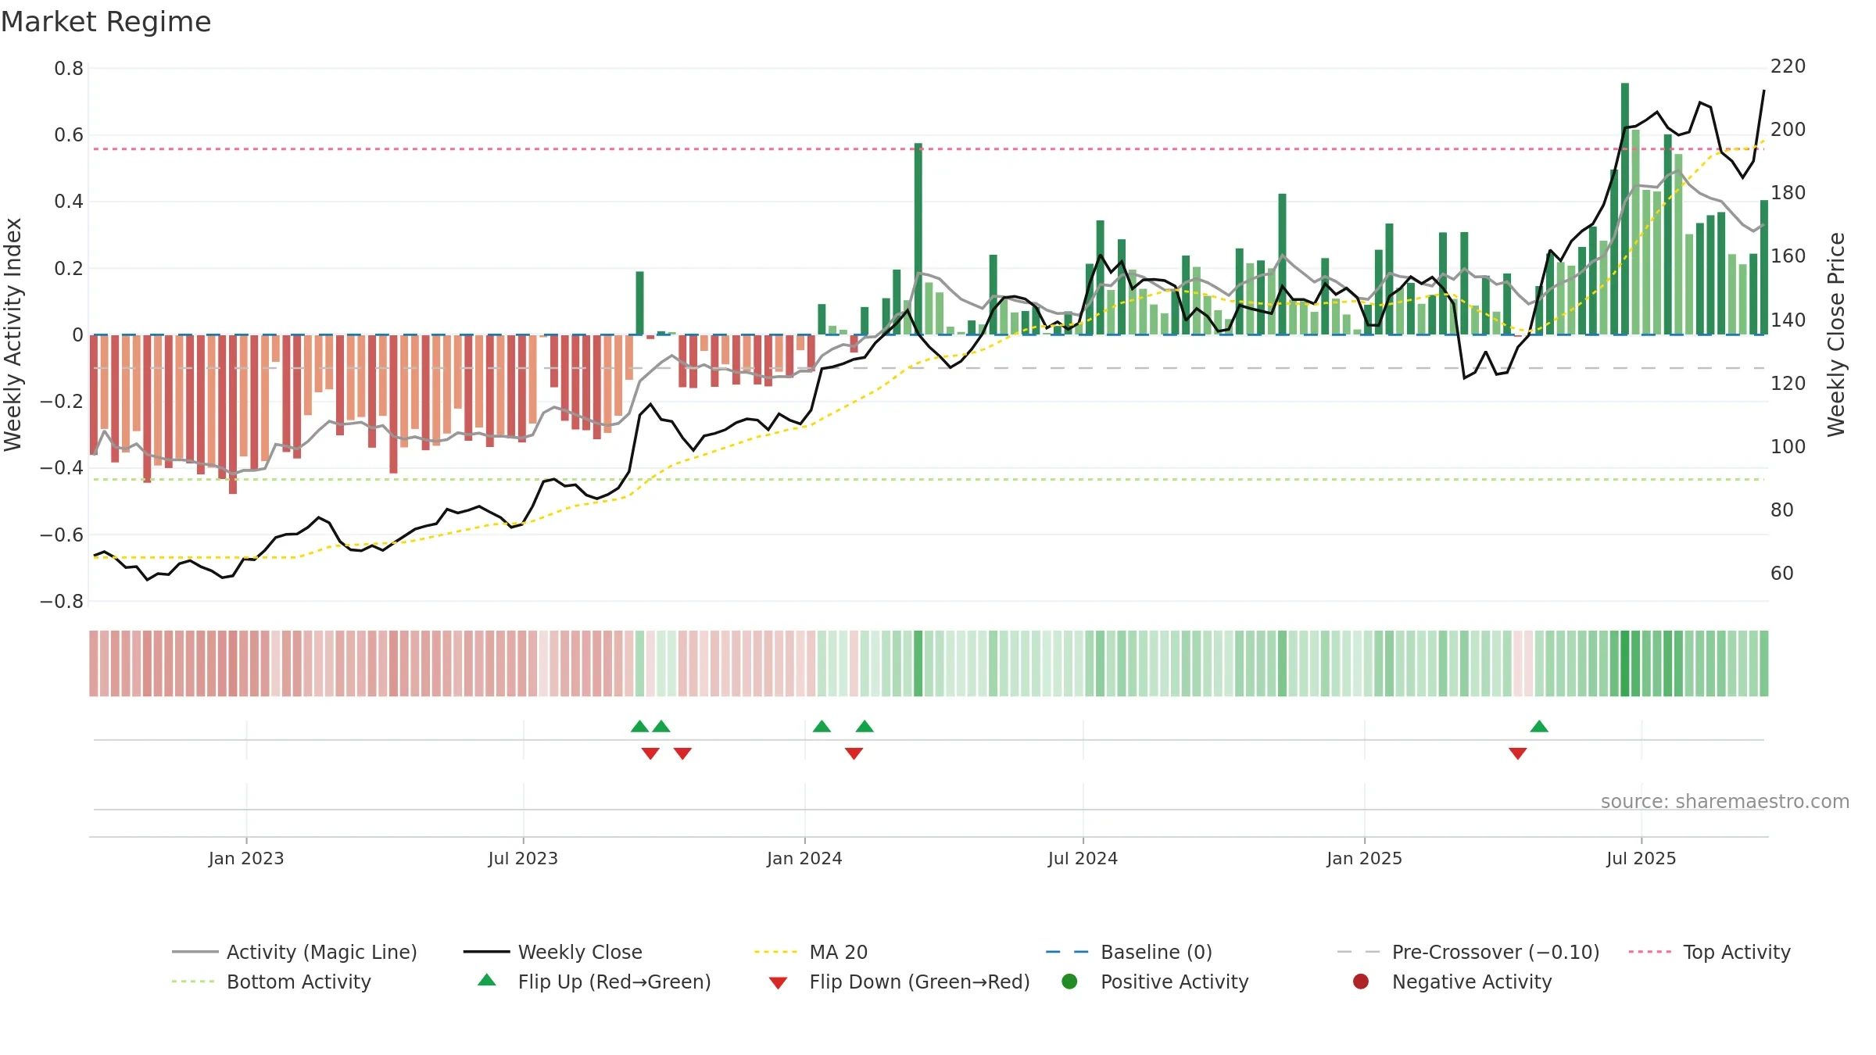Image resolution: width=1876 pixels, height=1055 pixels.
Task: Click the green Flip Up legend triangle
Action: [487, 980]
